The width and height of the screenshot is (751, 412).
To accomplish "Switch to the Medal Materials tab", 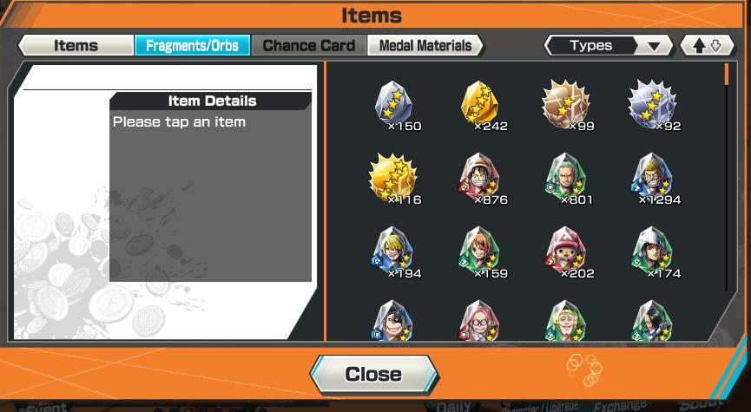I will pyautogui.click(x=425, y=45).
